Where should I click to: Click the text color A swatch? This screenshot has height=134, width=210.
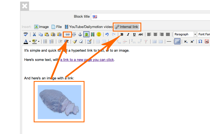26,42
